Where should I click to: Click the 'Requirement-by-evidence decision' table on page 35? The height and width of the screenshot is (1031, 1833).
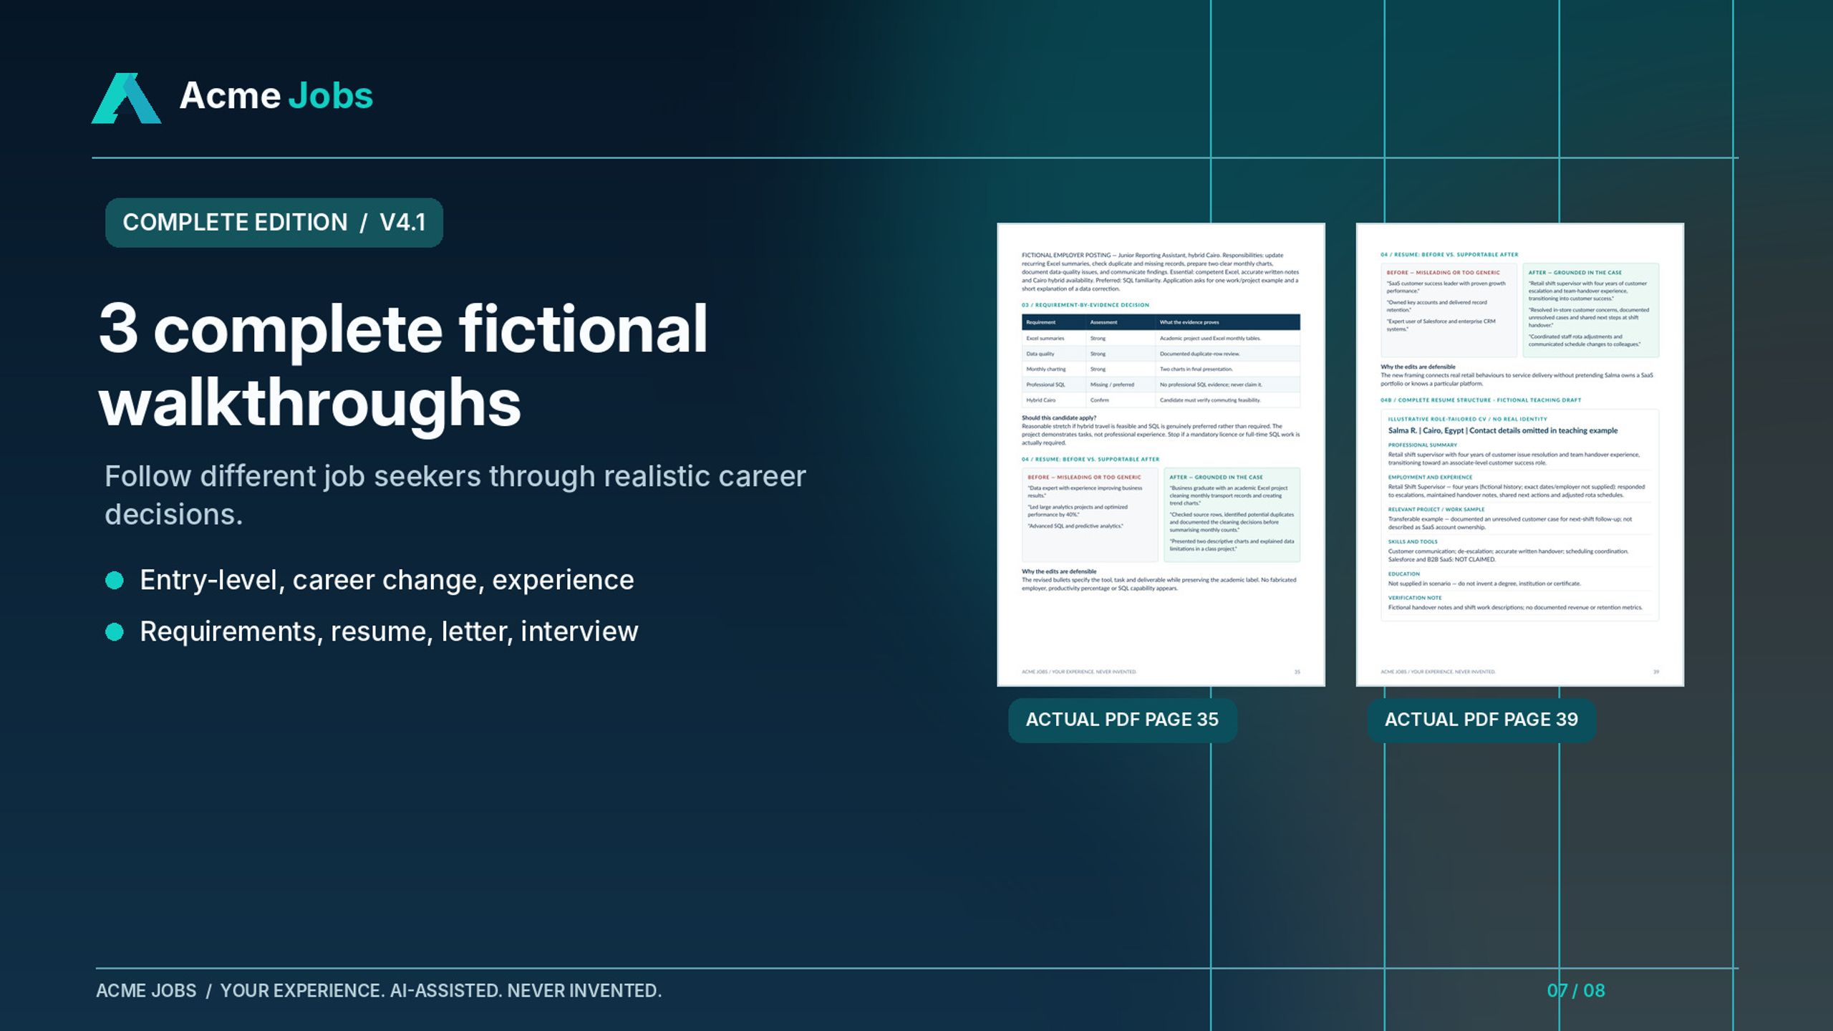click(1161, 361)
